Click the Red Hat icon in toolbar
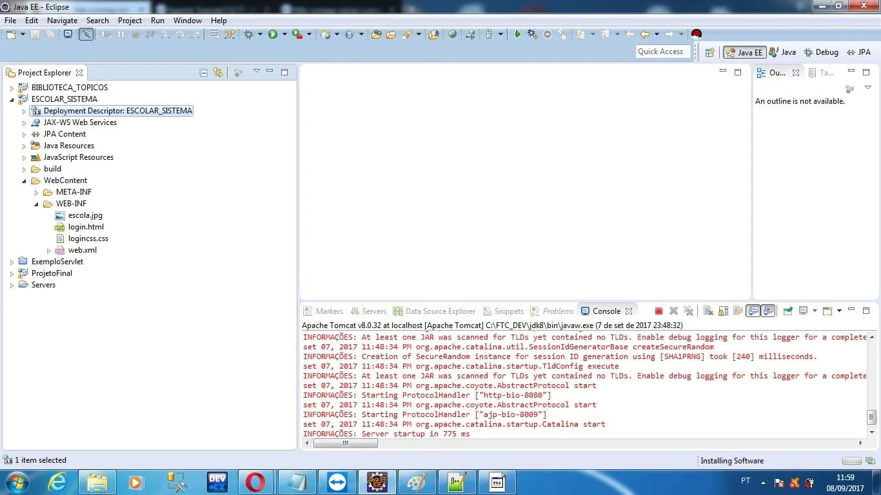 [696, 34]
